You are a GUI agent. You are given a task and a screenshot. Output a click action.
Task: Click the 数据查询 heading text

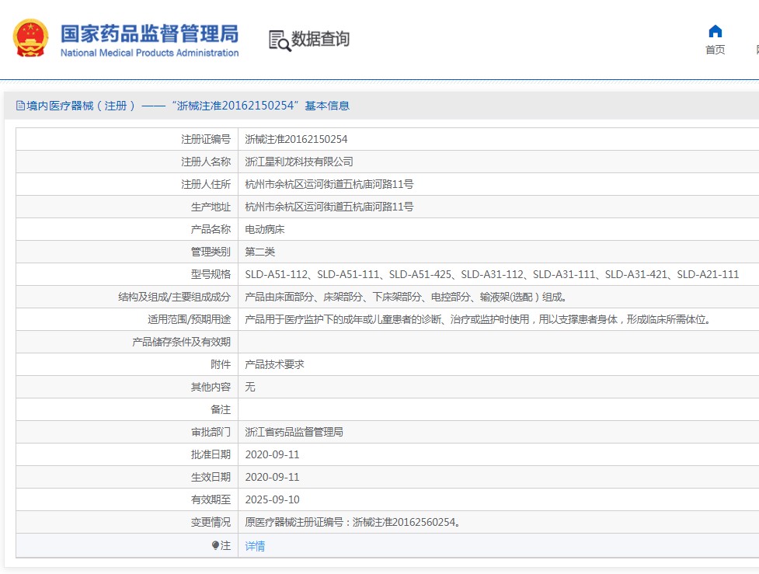pos(320,39)
